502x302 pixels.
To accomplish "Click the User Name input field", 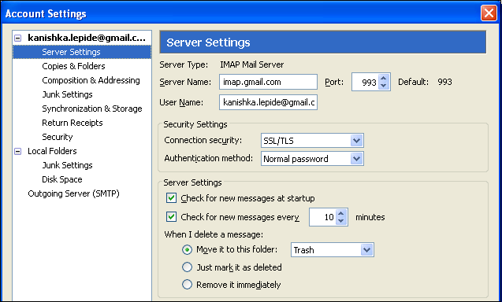I will (268, 102).
